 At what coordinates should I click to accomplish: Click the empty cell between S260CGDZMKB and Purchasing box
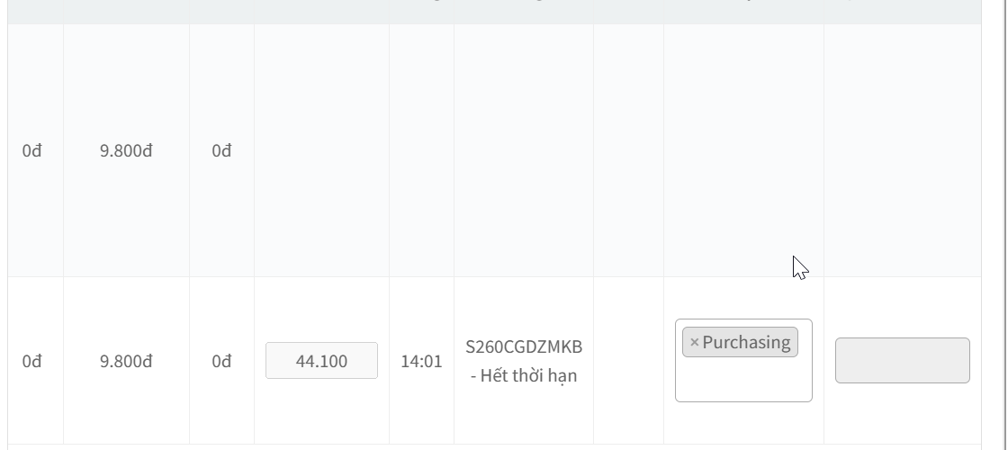pyautogui.click(x=628, y=362)
